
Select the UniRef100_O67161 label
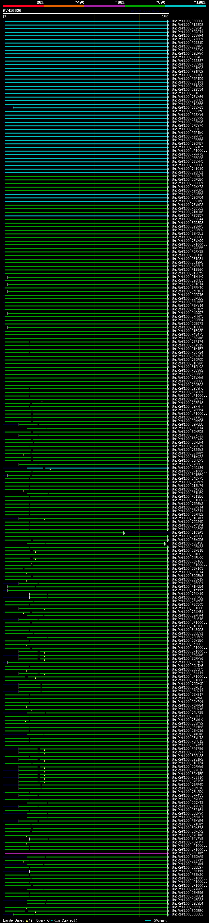pyautogui.click(x=187, y=810)
